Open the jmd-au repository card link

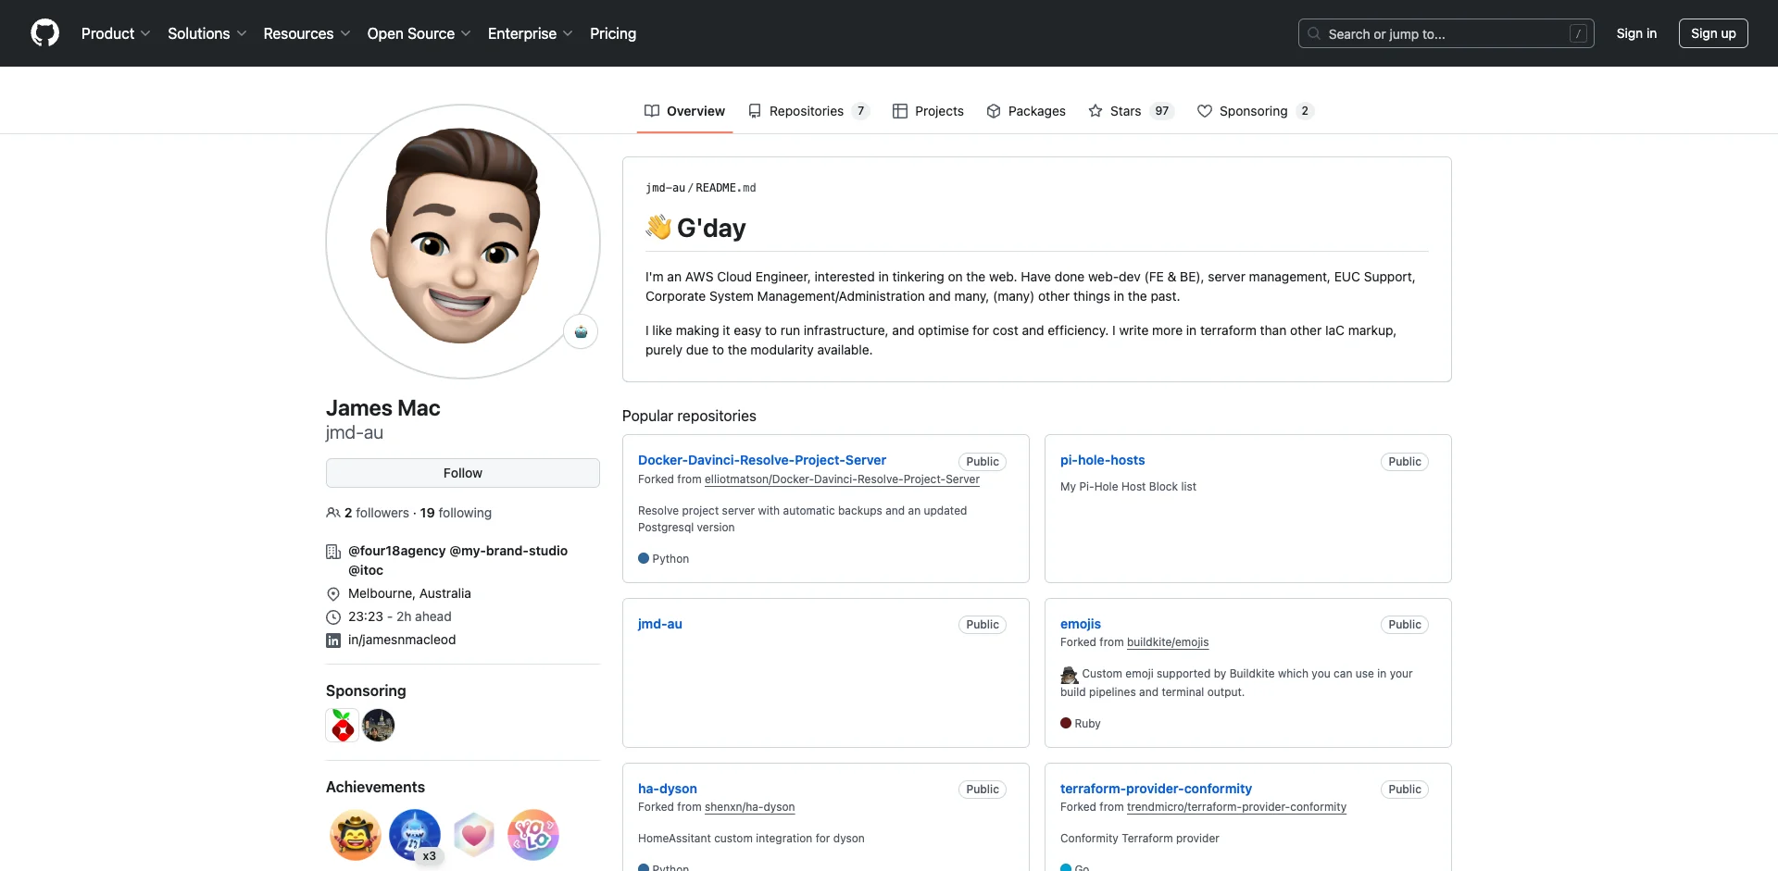(x=660, y=624)
